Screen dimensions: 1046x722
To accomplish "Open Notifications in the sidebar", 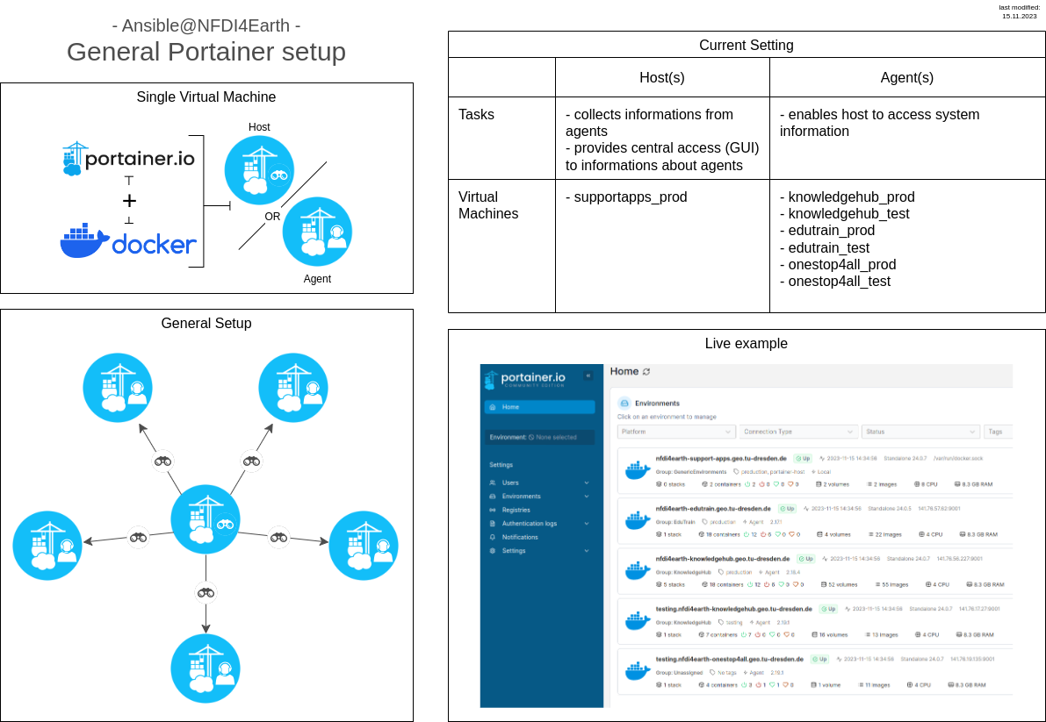I will click(x=520, y=537).
